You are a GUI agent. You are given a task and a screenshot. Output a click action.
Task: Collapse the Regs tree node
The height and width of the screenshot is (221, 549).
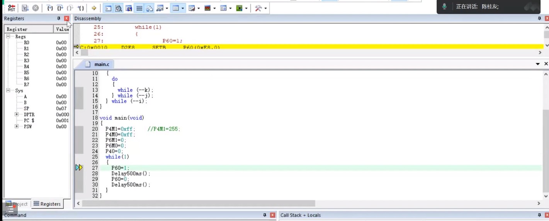(x=8, y=36)
